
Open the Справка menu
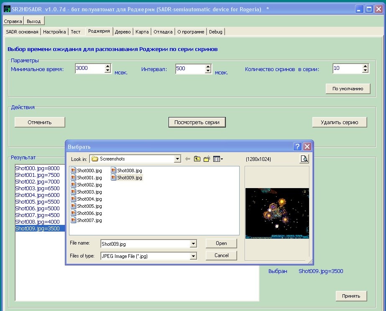point(13,21)
